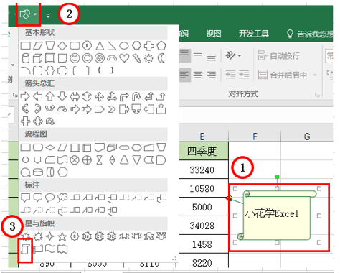Pick the regular pentagon shape

(161, 46)
